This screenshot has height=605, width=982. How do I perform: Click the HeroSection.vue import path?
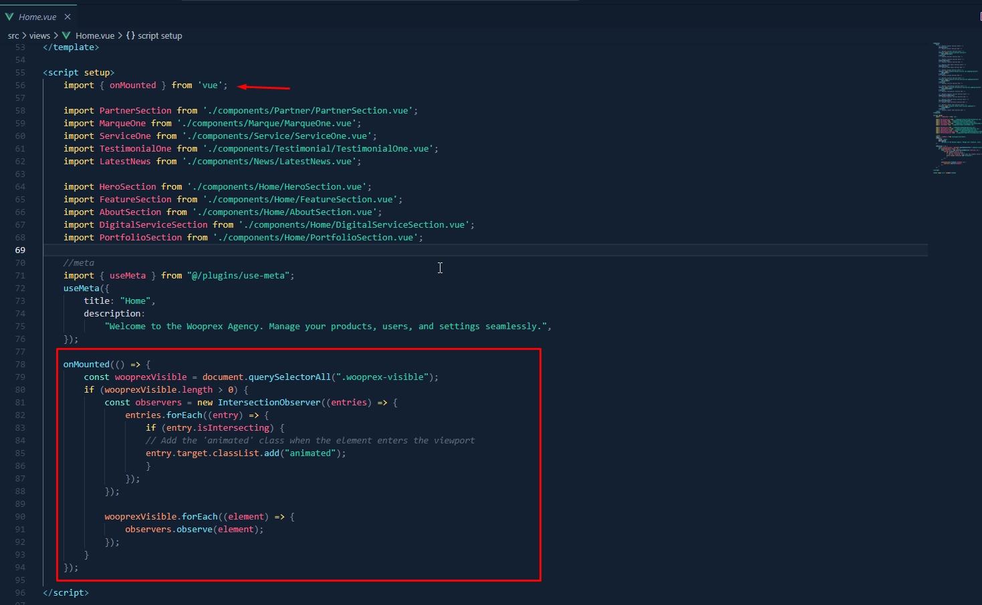tap(279, 187)
